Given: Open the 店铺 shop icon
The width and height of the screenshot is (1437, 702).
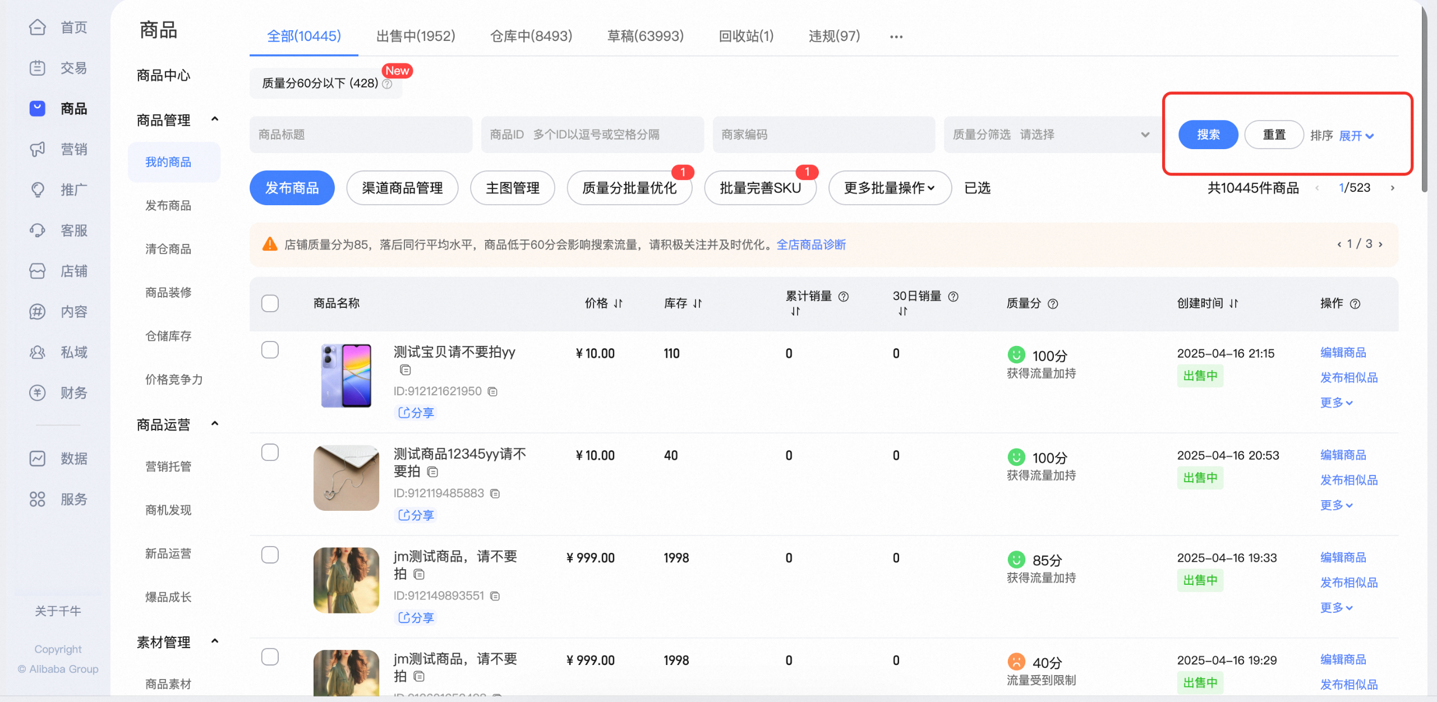Looking at the screenshot, I should (38, 271).
